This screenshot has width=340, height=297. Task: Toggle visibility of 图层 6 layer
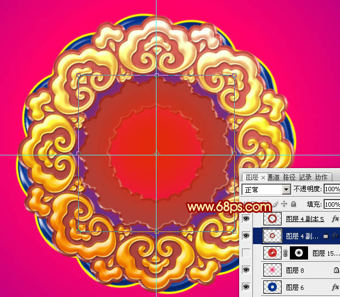[x=246, y=287]
